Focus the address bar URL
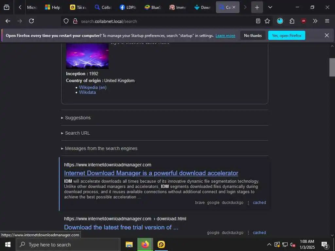This screenshot has width=335, height=251. pyautogui.click(x=109, y=21)
